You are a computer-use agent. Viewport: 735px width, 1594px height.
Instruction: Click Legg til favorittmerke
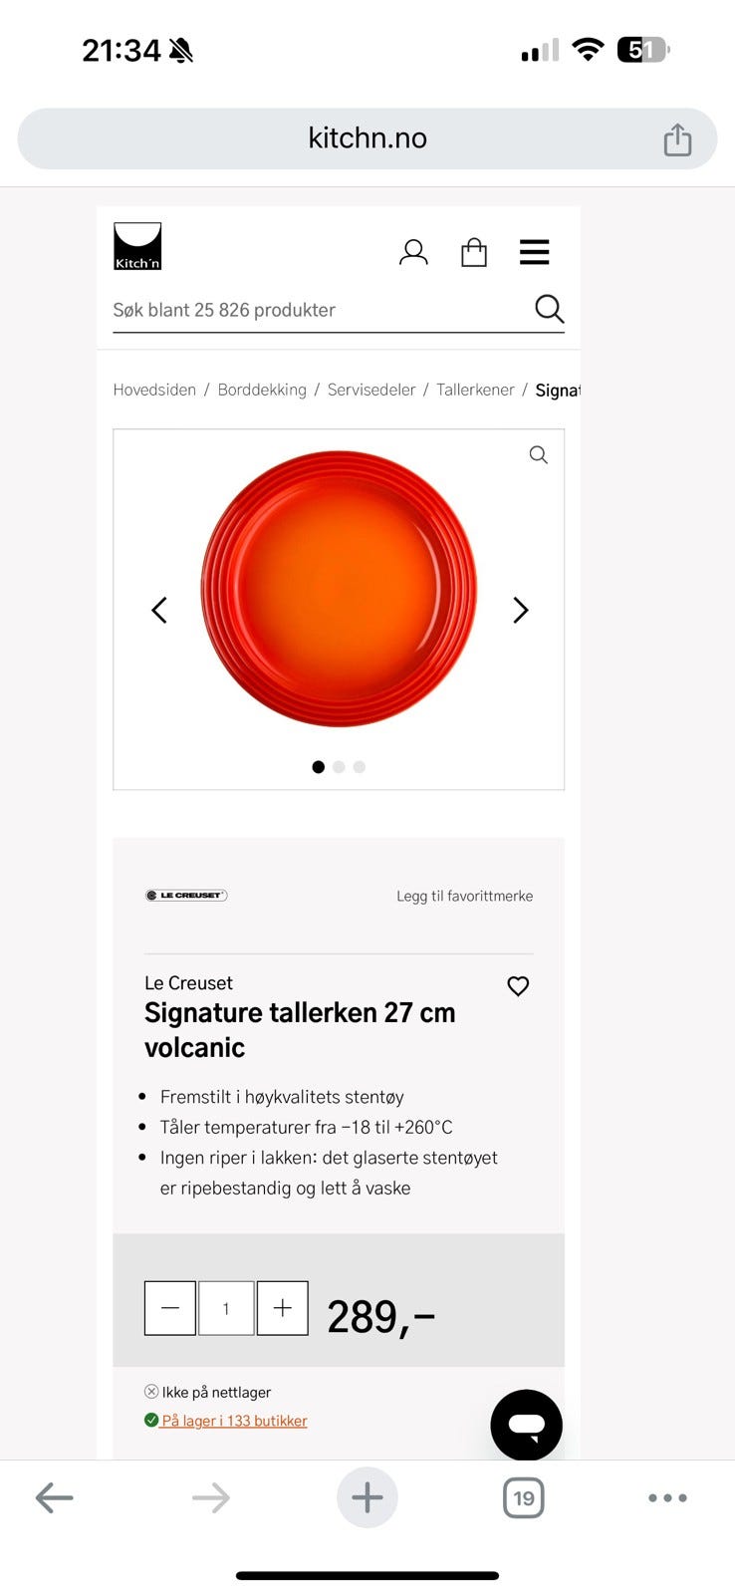pyautogui.click(x=464, y=896)
